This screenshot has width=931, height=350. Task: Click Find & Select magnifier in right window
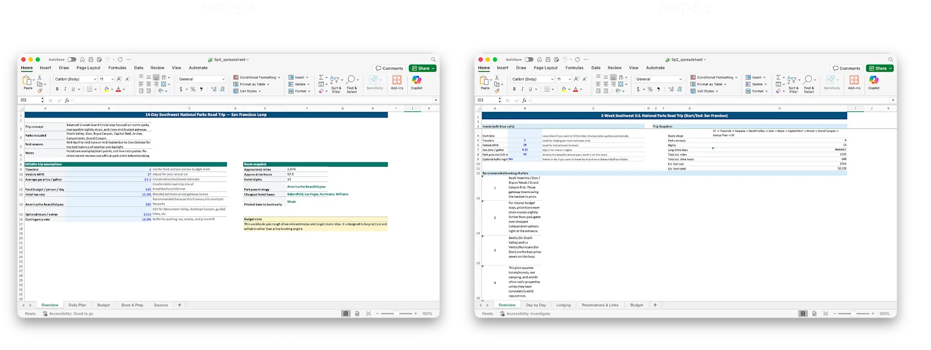[x=808, y=80]
